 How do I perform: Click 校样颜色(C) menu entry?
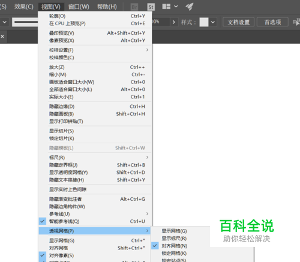[95, 58]
